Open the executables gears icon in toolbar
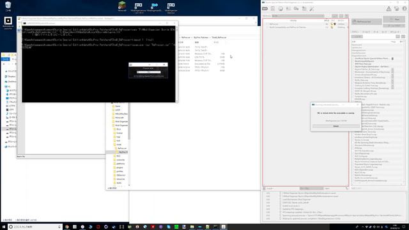The image size is (409, 230). point(296,8)
